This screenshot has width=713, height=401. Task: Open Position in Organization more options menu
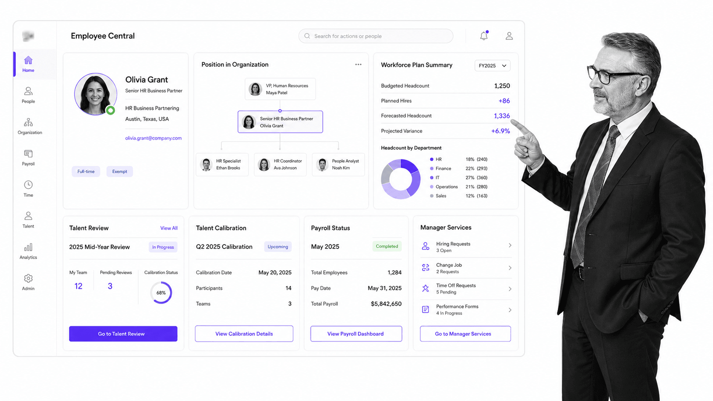point(358,64)
